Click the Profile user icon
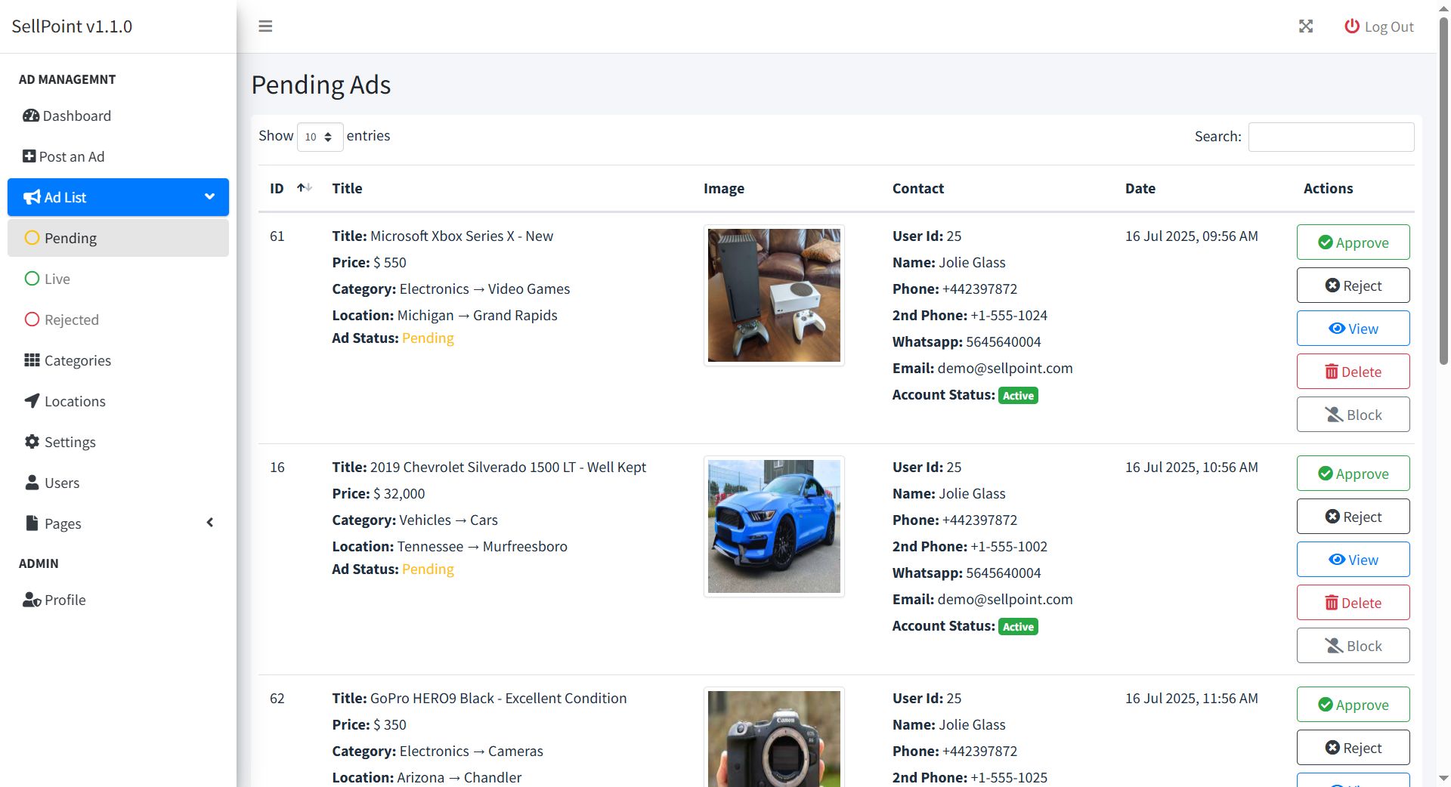 (32, 600)
